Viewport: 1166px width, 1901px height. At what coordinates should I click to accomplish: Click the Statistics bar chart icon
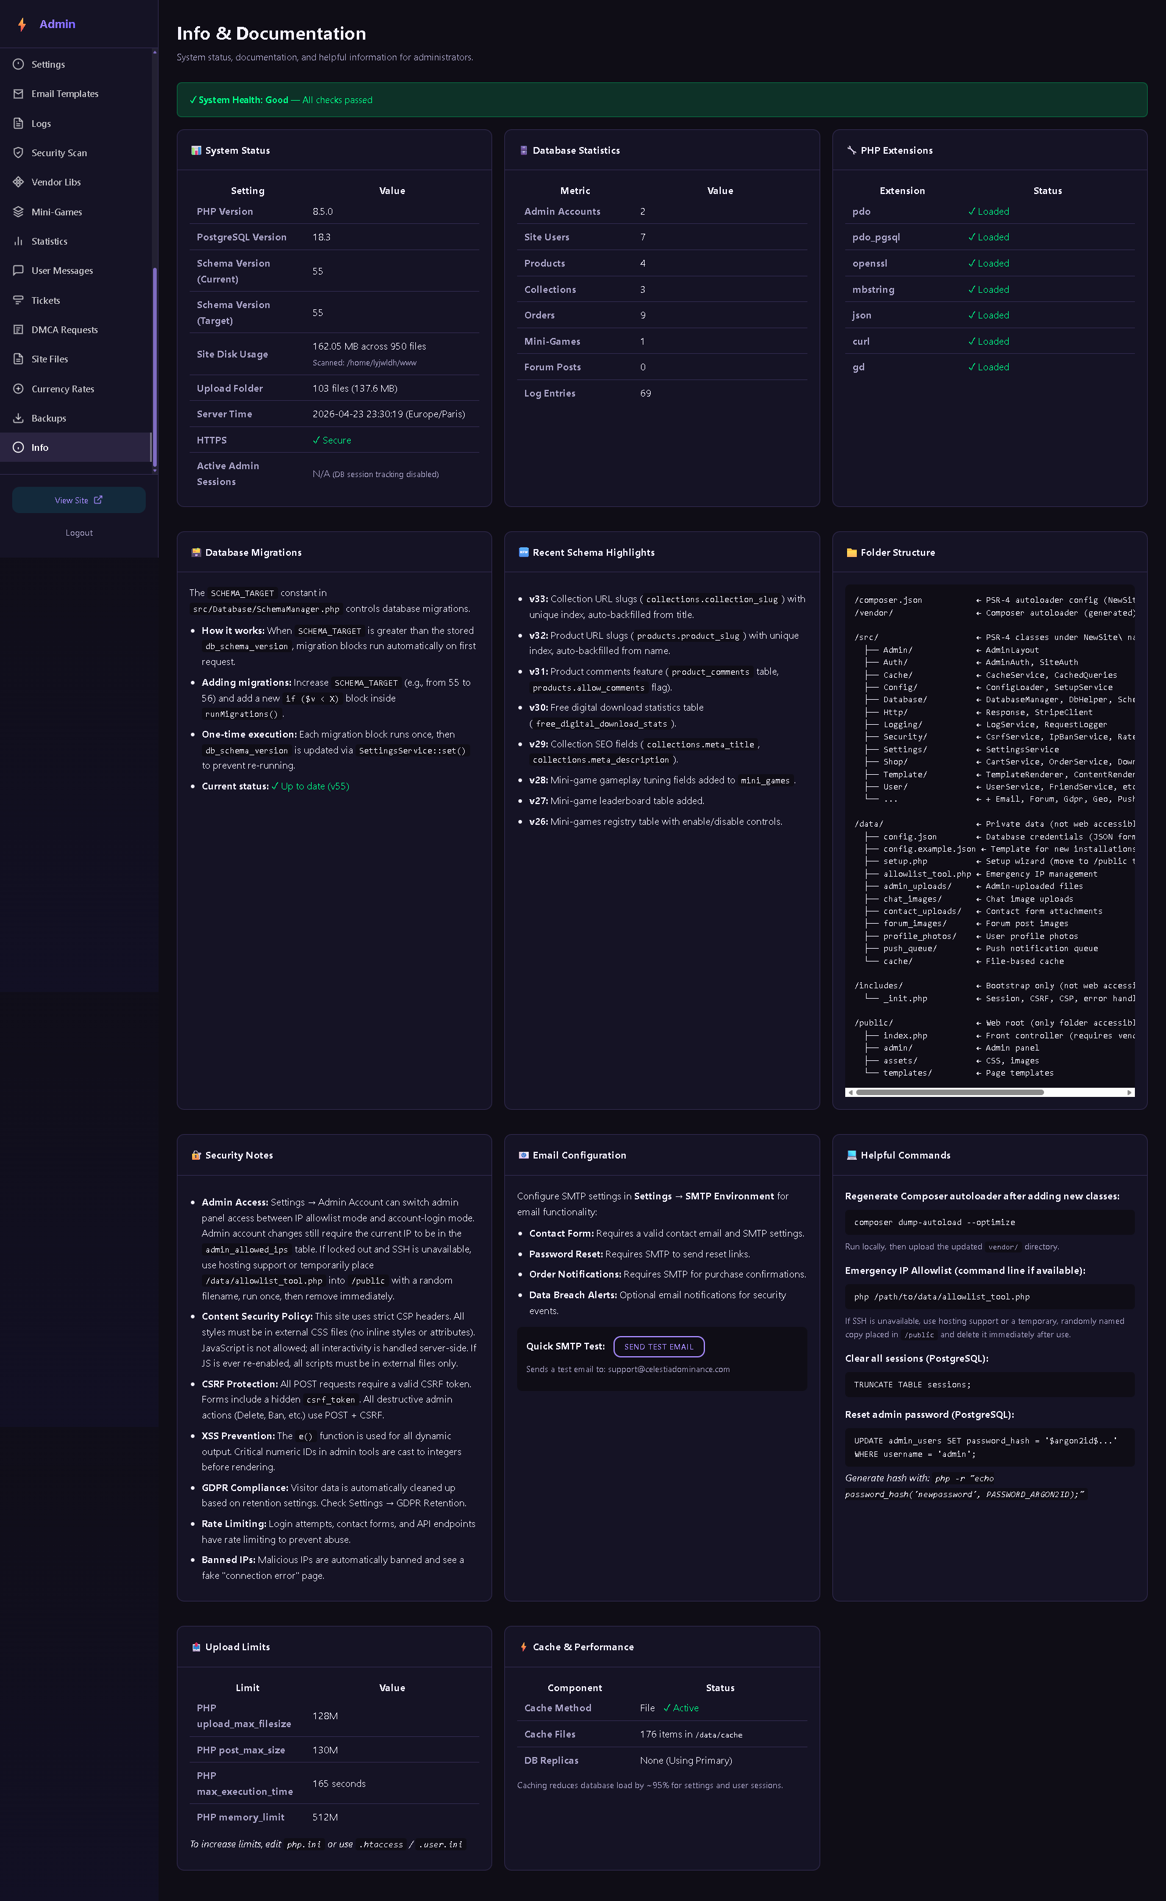[18, 242]
